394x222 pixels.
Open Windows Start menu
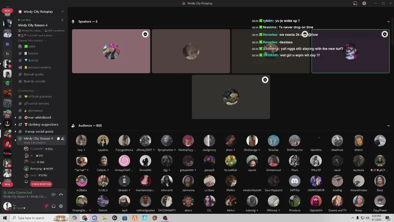coord(5,218)
